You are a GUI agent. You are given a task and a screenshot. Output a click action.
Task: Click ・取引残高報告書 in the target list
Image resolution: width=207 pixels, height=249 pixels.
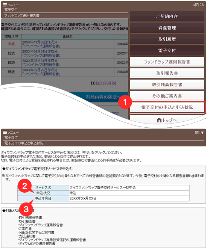pos(30,217)
